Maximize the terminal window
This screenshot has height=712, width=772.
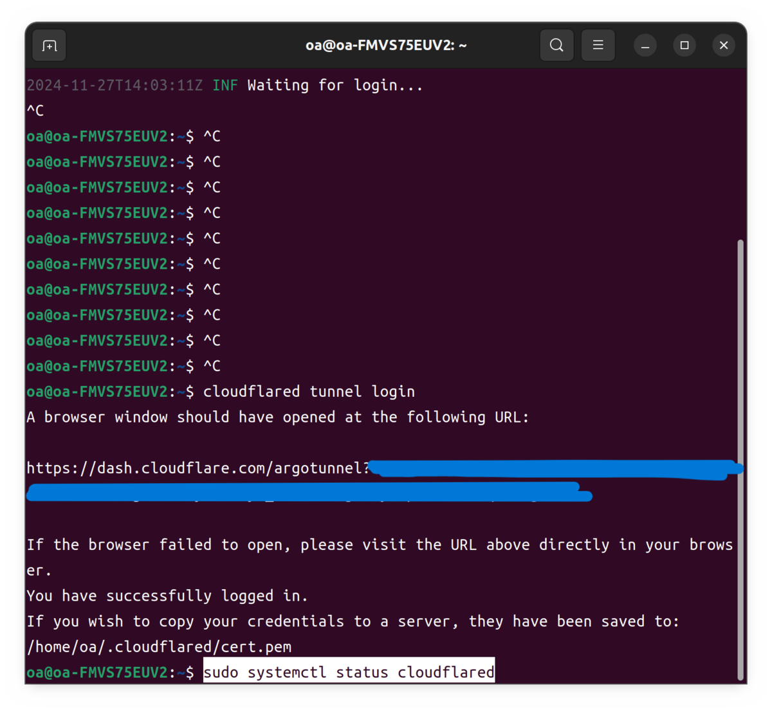[685, 46]
